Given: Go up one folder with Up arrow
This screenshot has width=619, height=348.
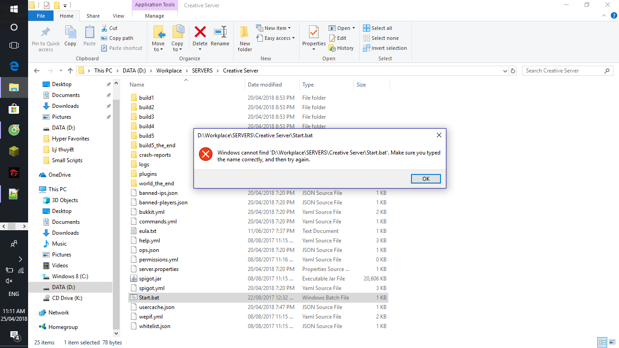Looking at the screenshot, I should pos(70,71).
